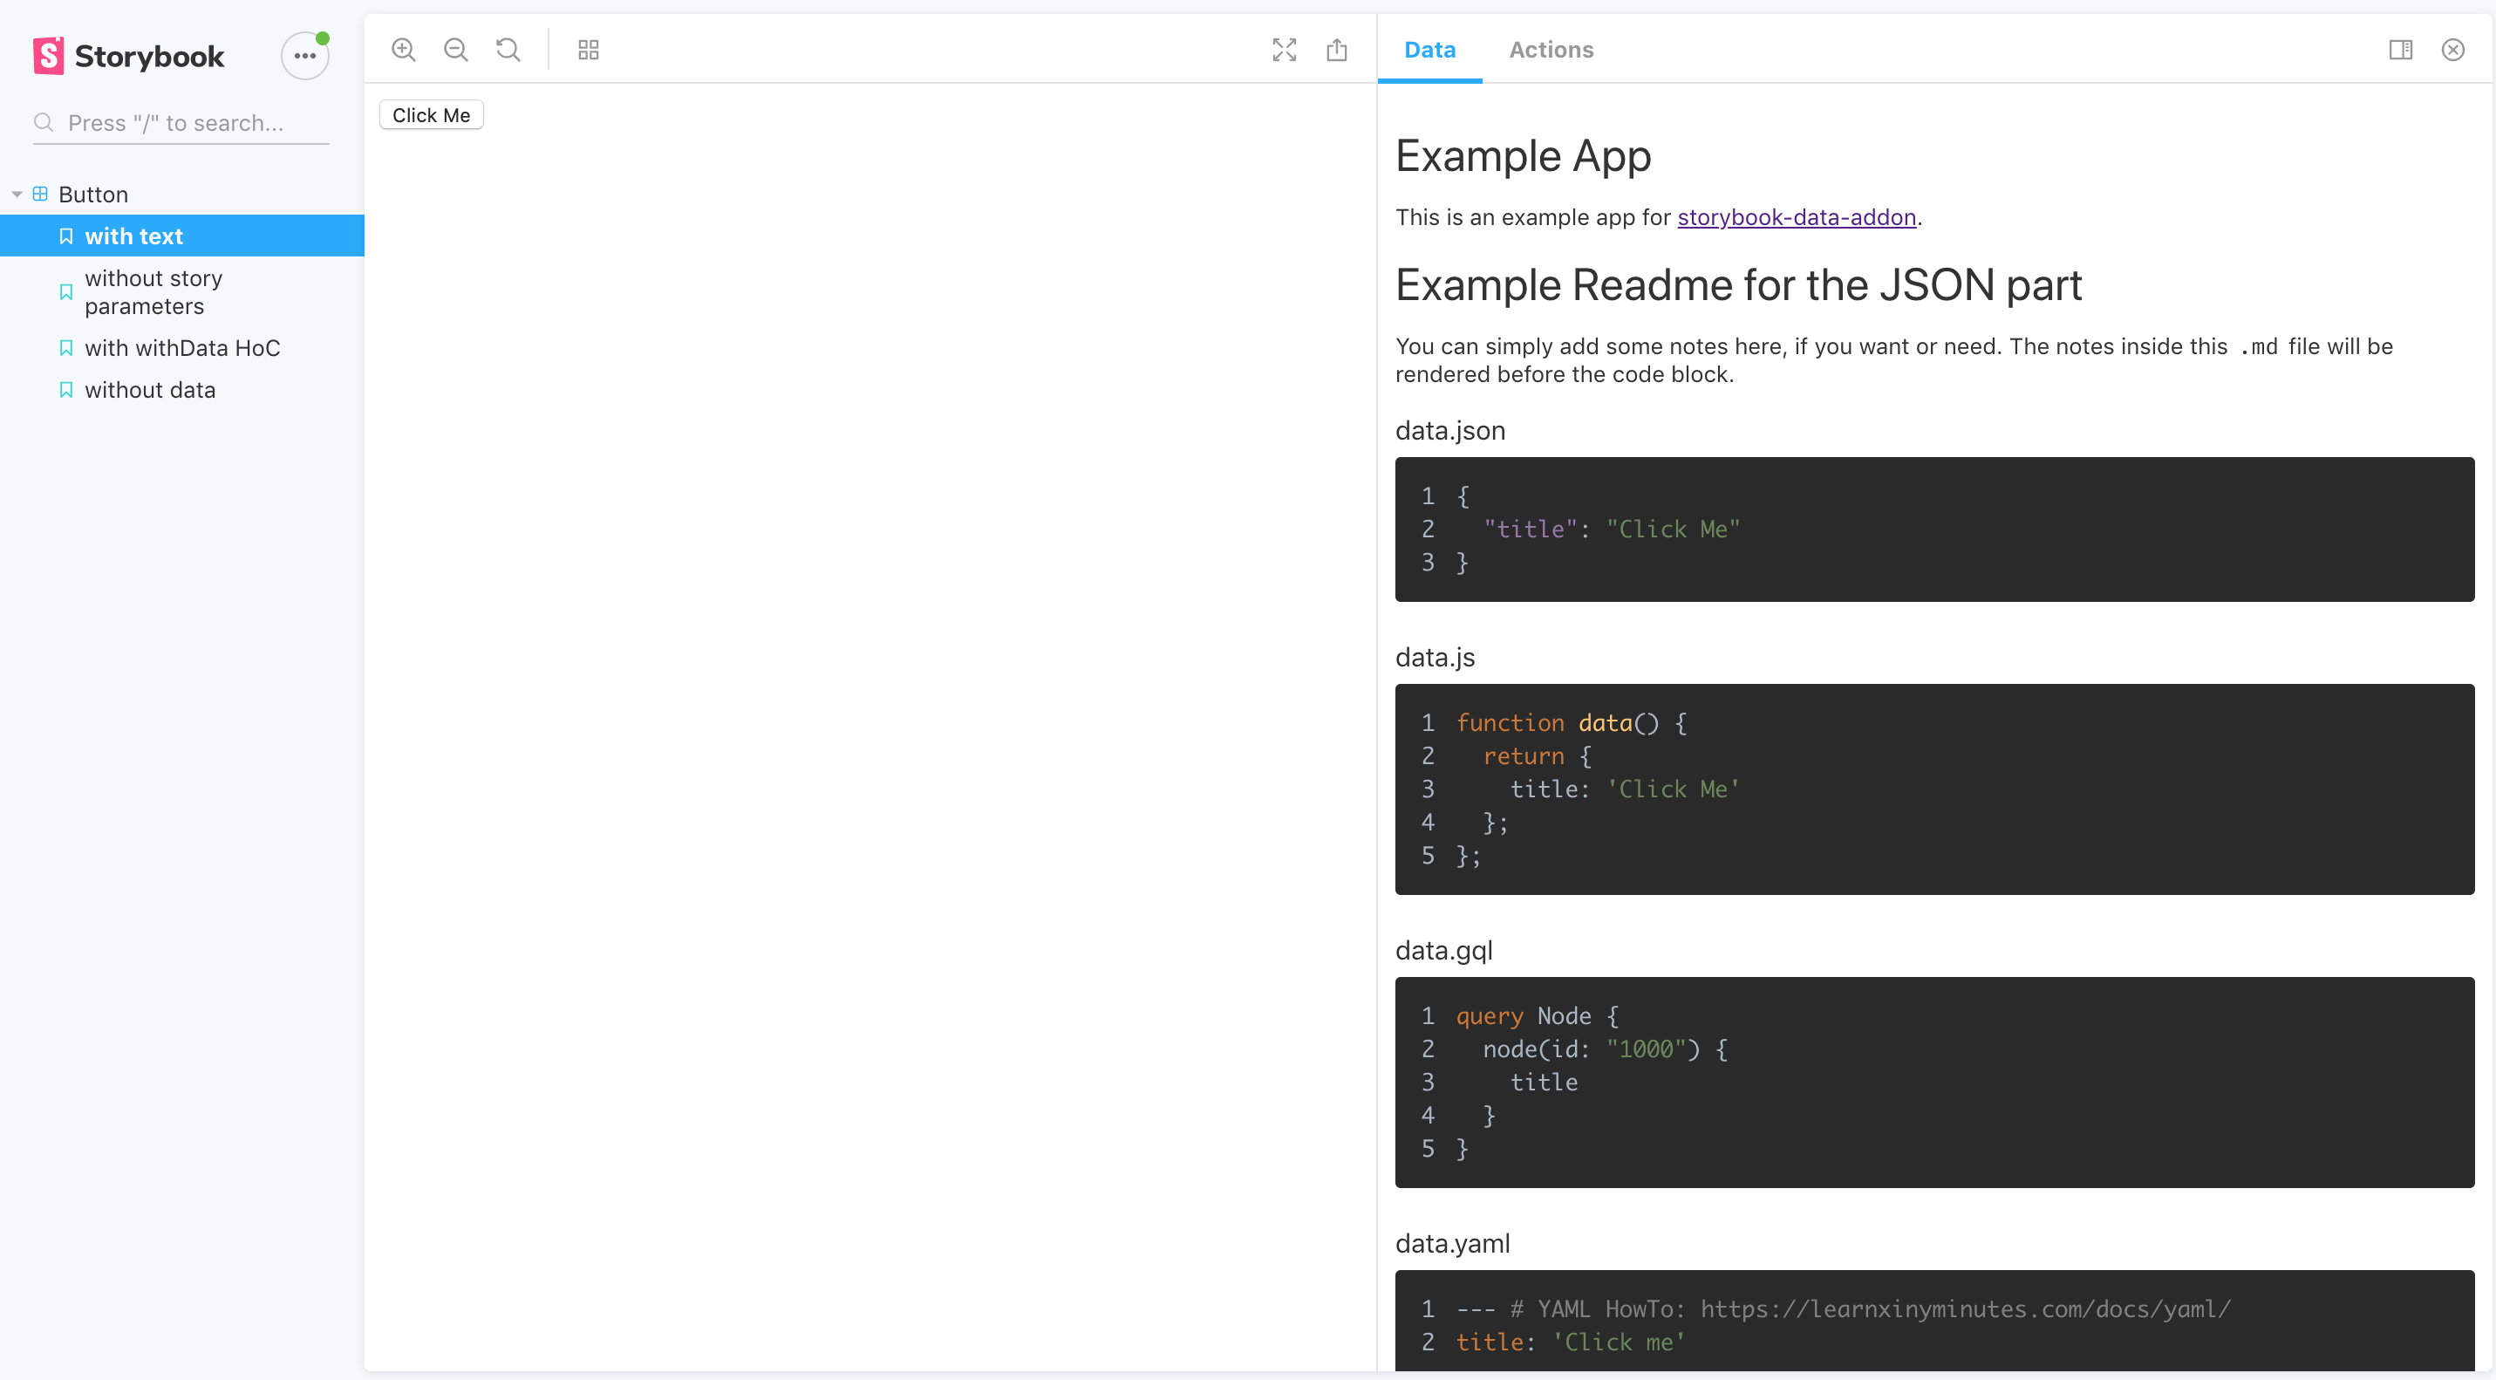Select 'without story parameters' story

(153, 291)
